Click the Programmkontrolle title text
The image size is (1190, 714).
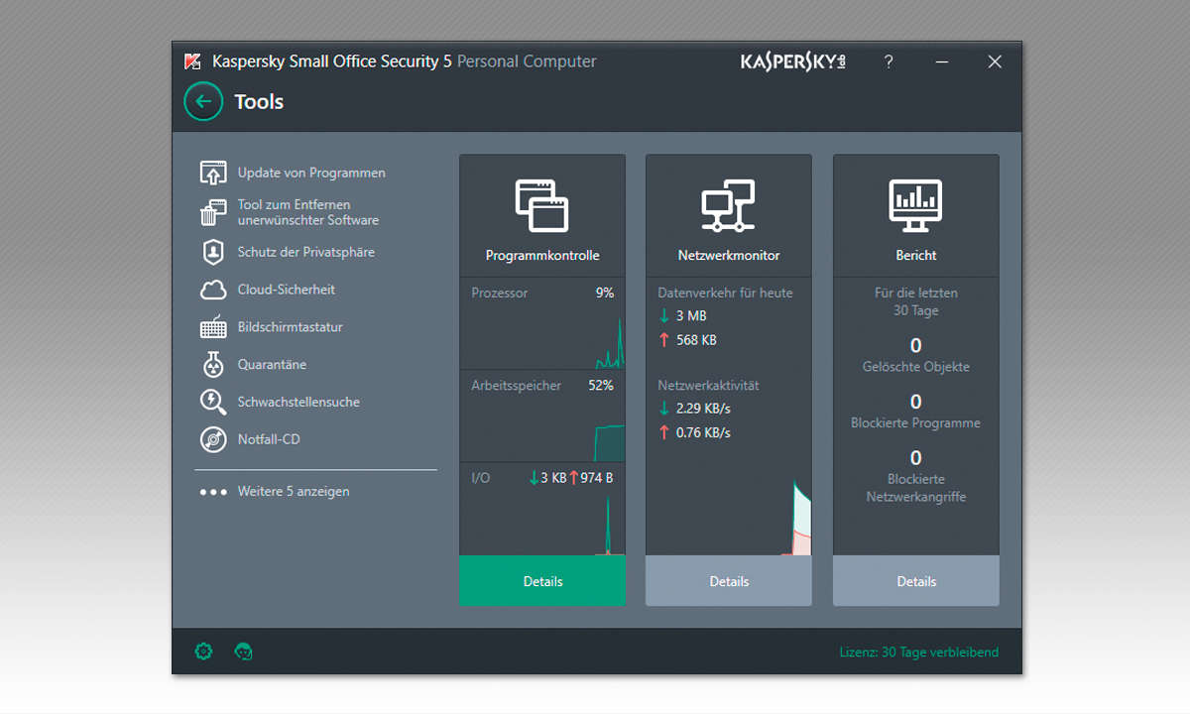coord(542,255)
